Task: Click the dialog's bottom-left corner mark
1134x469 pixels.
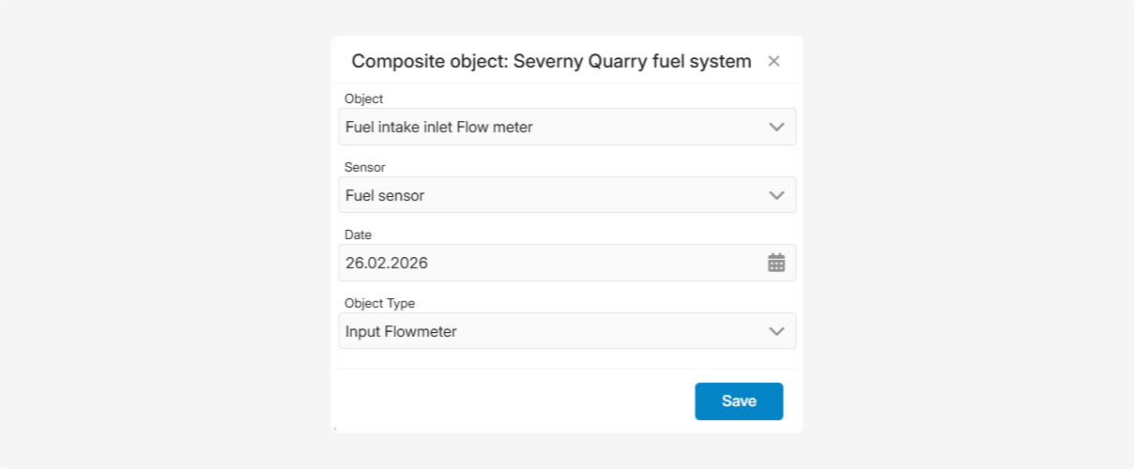Action: (333, 431)
